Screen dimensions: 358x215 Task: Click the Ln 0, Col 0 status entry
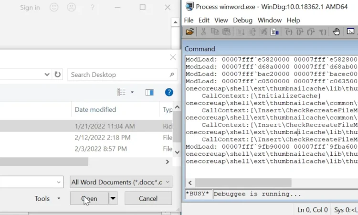tap(312, 210)
